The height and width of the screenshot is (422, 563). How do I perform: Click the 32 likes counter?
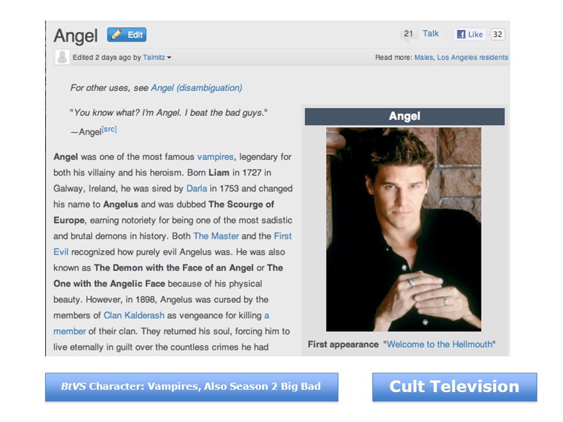[x=497, y=35]
